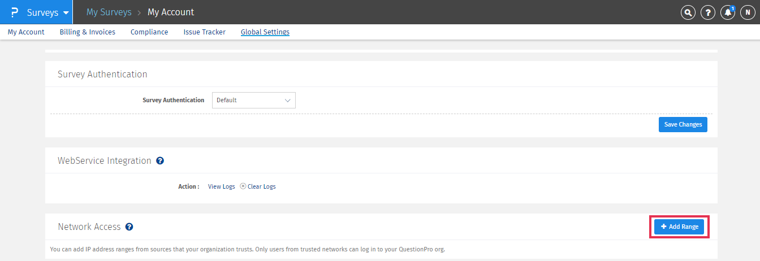
Task: Open the notifications bell icon
Action: tap(728, 12)
